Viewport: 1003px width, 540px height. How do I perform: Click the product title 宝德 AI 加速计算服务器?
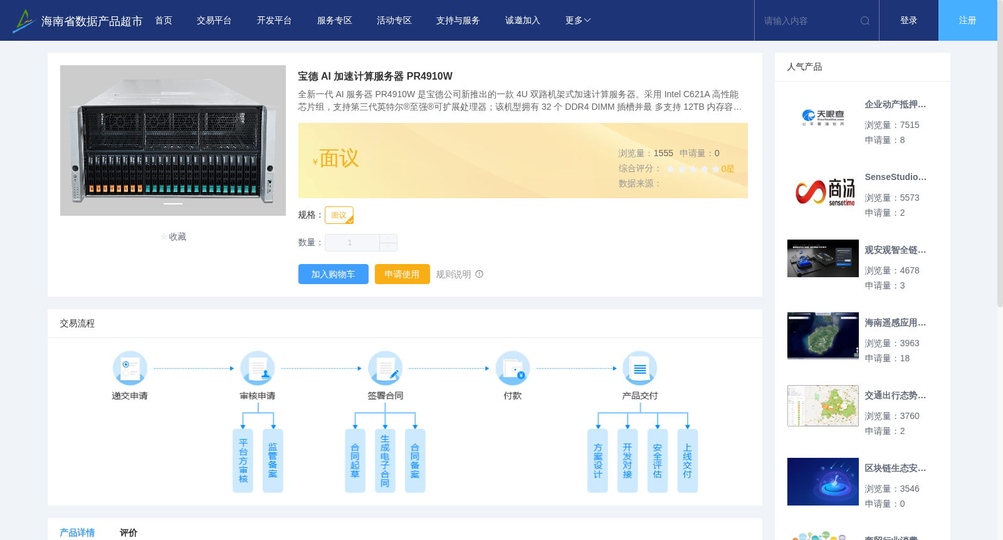[x=375, y=77]
